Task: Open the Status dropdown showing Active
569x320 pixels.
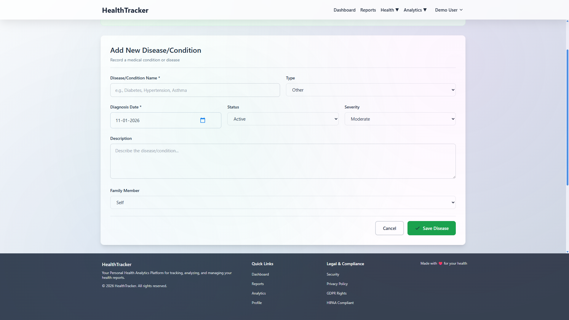Action: [x=283, y=119]
